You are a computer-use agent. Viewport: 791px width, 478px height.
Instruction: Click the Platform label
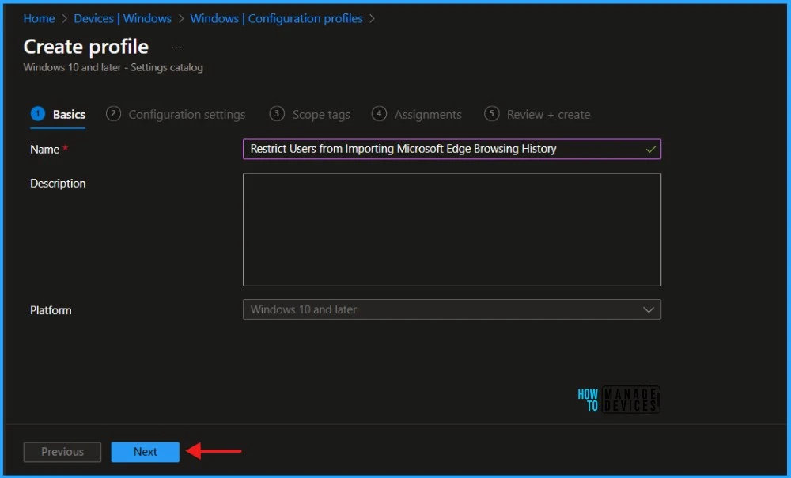[x=51, y=310]
